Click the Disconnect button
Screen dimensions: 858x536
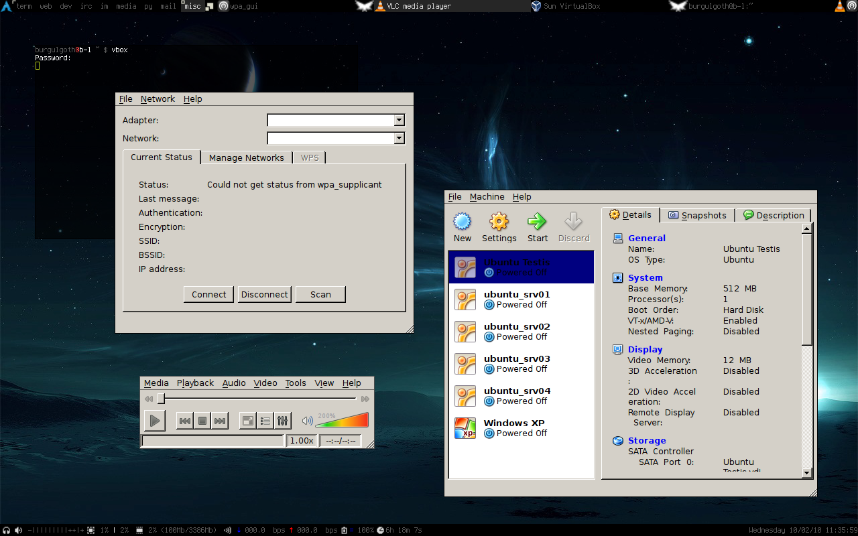click(265, 294)
